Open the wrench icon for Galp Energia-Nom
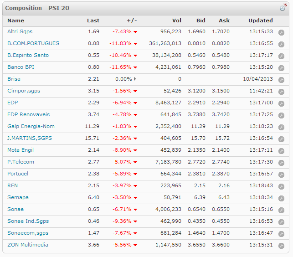The image size is (293, 257). click(281, 127)
